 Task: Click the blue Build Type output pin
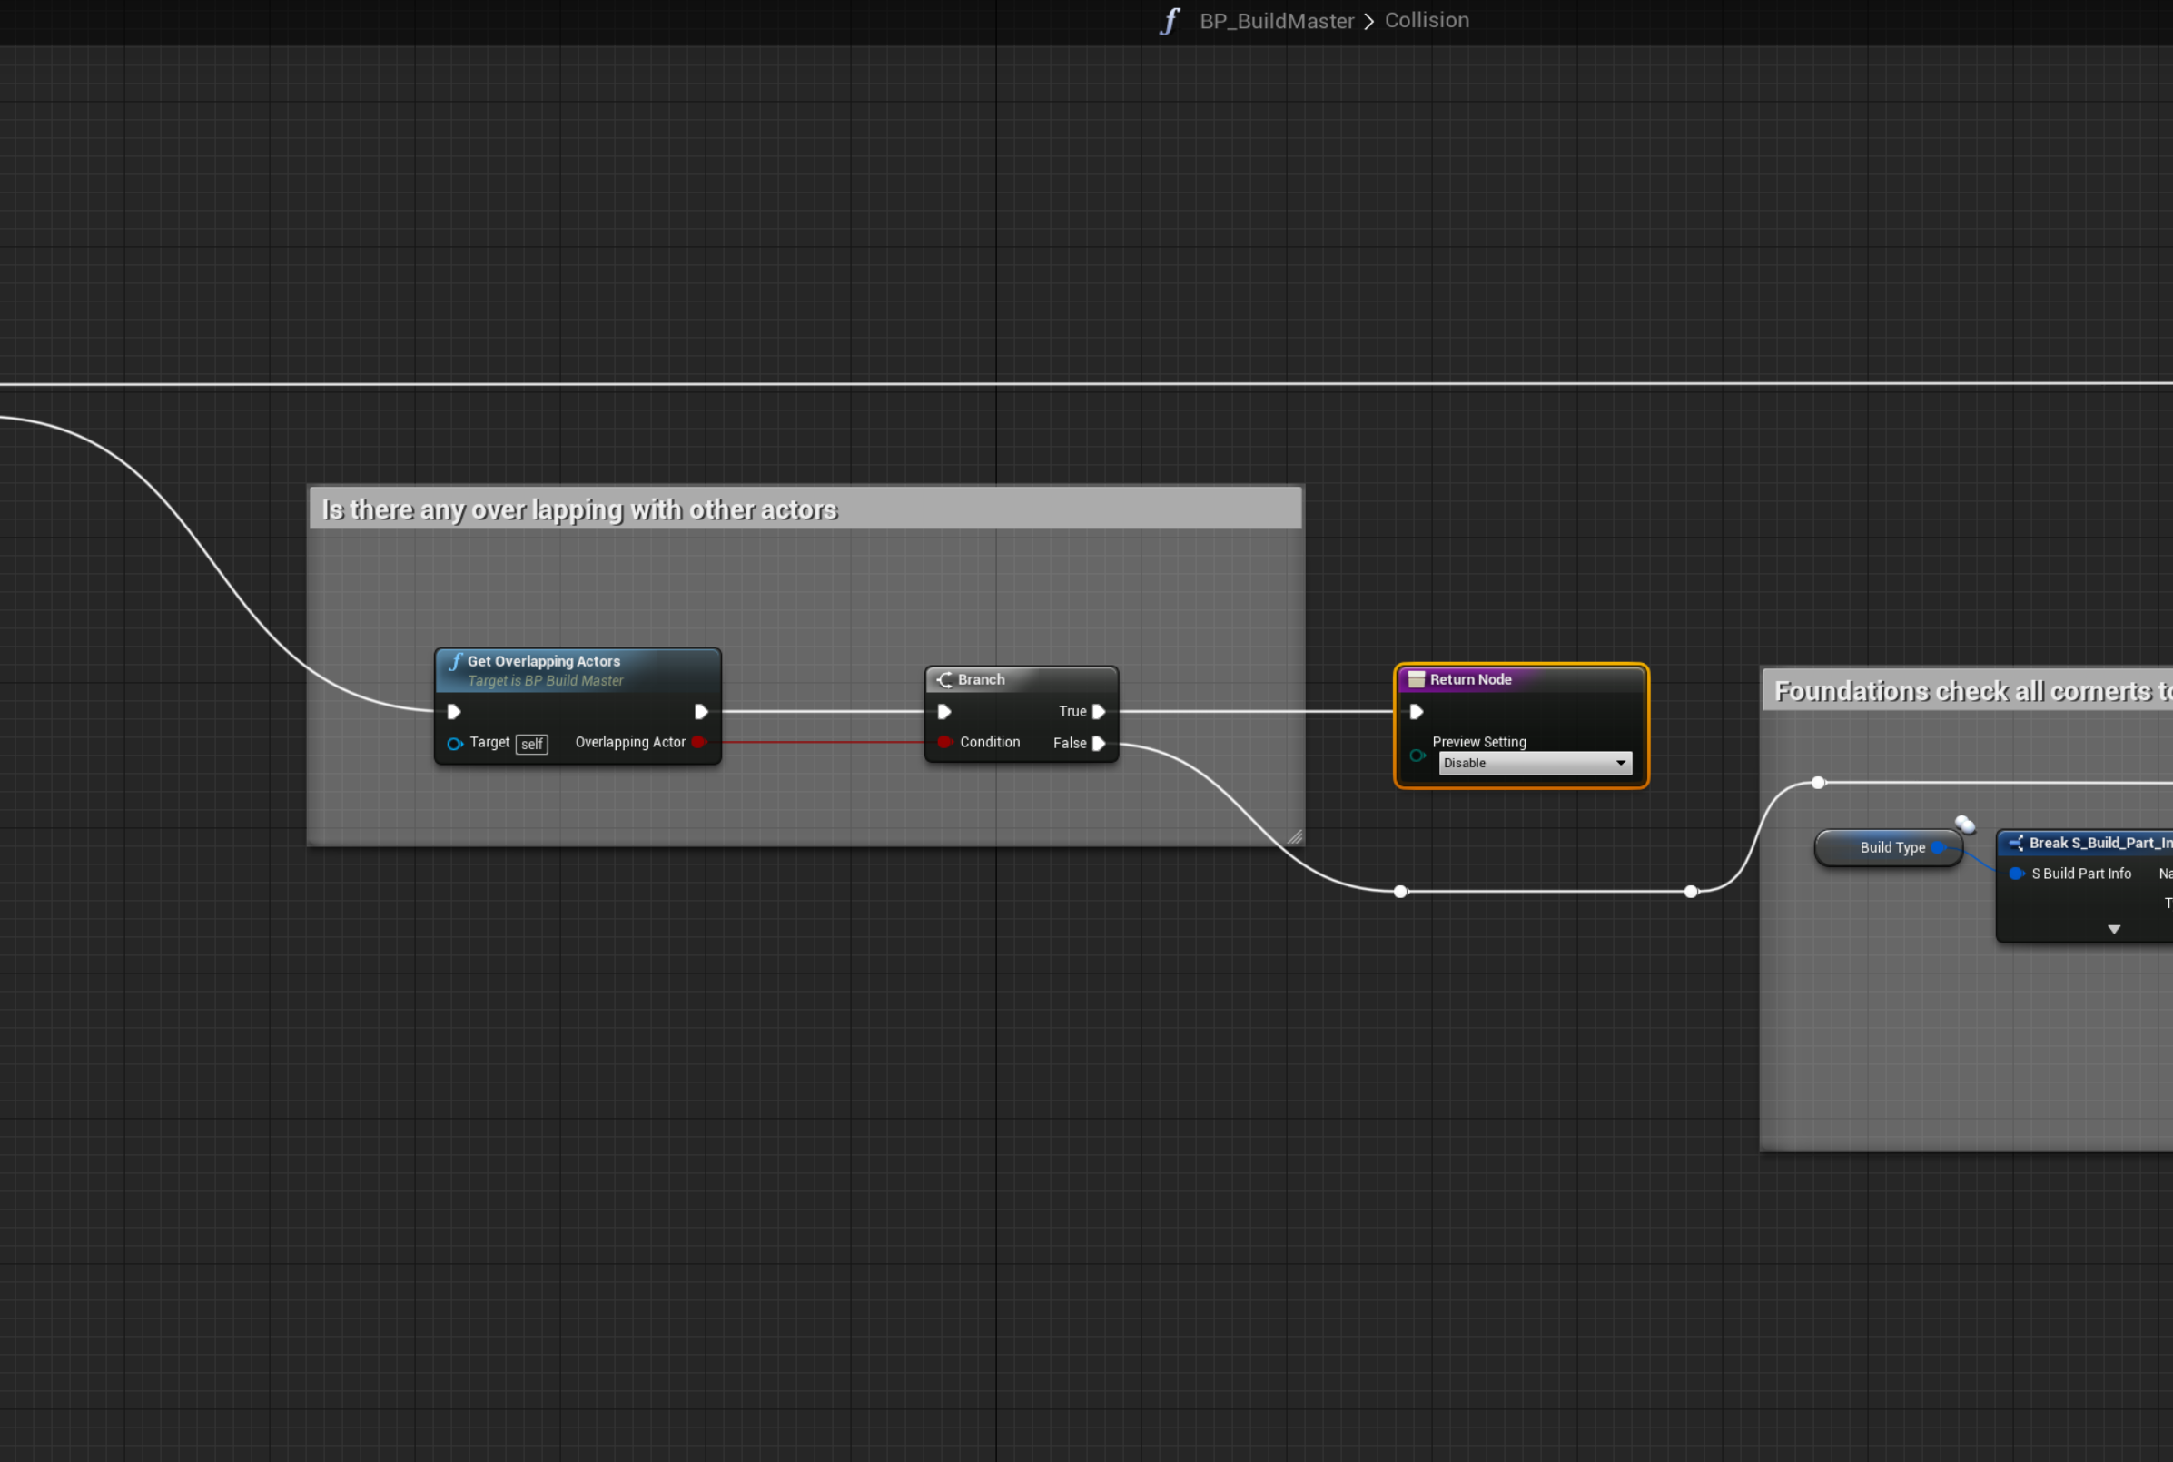point(1938,846)
